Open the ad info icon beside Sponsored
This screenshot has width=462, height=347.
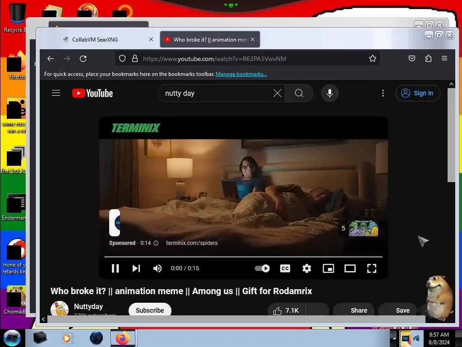click(156, 243)
